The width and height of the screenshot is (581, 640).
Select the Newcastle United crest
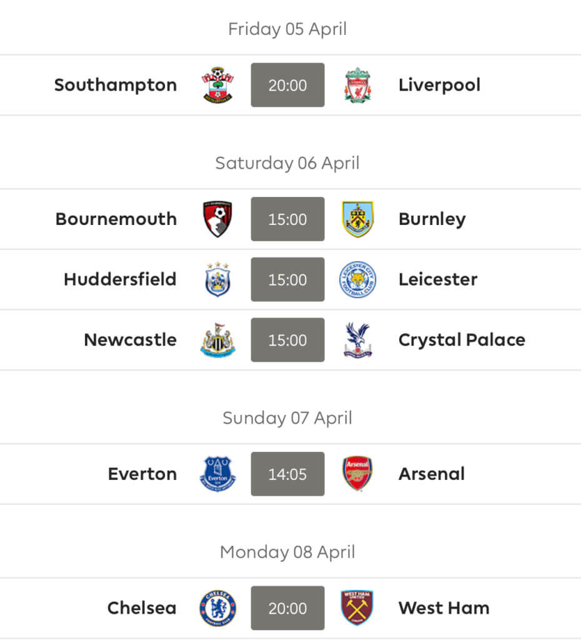click(218, 339)
